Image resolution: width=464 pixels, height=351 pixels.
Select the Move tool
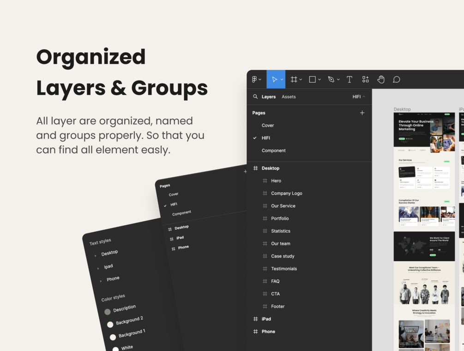[x=274, y=80]
